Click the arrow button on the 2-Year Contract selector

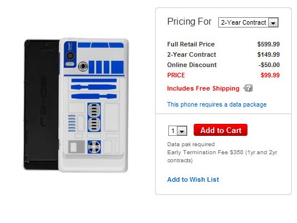click(x=273, y=22)
